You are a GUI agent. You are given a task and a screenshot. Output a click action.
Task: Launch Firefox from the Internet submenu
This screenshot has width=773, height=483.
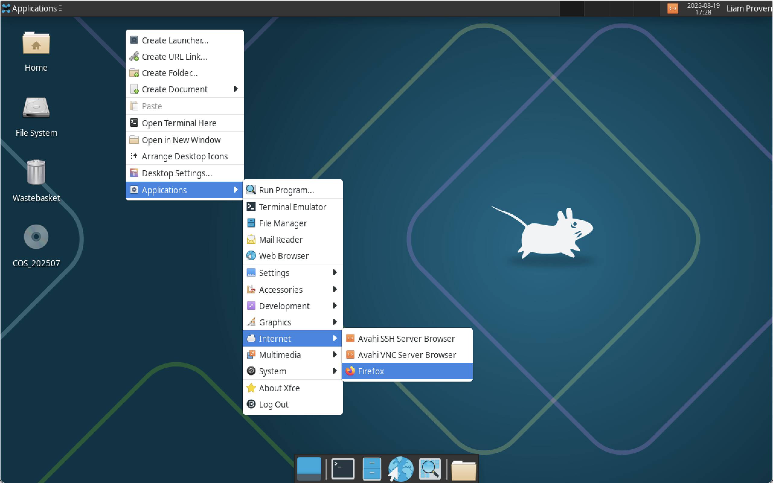[370, 371]
